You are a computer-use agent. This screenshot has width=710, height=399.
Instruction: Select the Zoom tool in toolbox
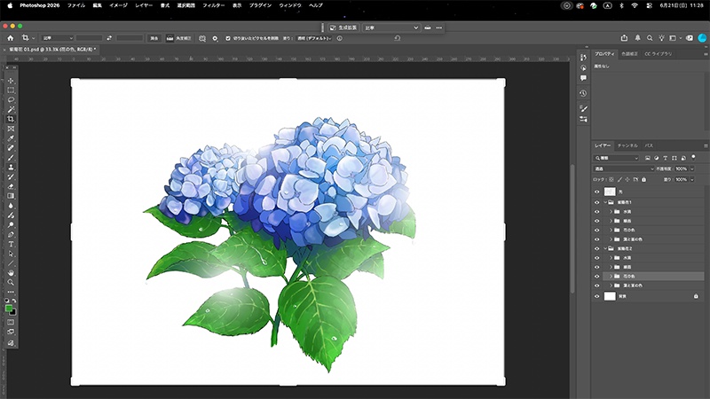point(11,282)
